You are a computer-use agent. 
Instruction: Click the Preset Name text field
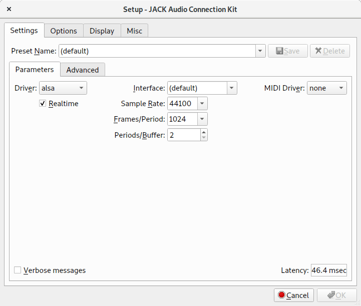pyautogui.click(x=157, y=51)
